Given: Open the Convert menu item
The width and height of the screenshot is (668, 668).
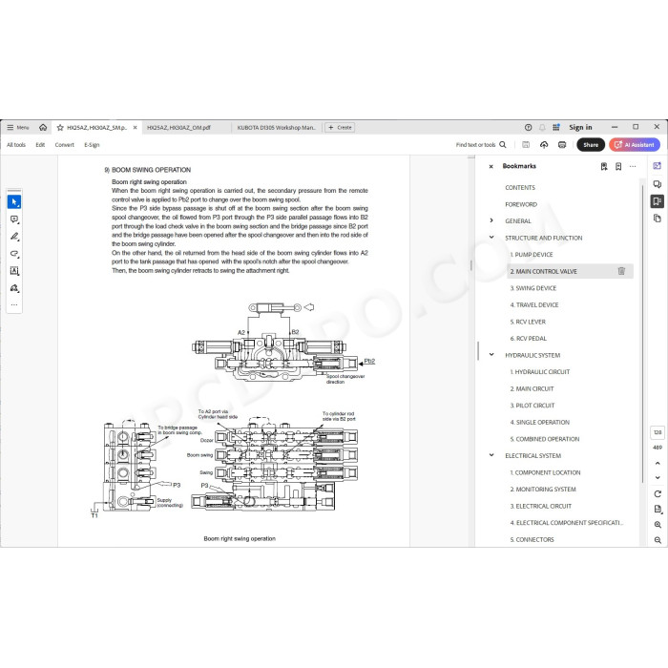Looking at the screenshot, I should click(x=64, y=145).
